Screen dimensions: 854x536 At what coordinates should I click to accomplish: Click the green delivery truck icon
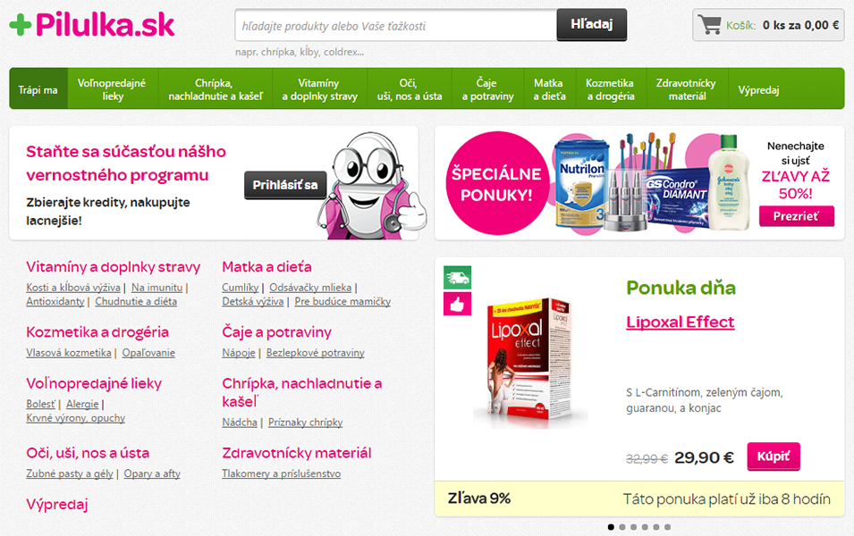coord(458,278)
